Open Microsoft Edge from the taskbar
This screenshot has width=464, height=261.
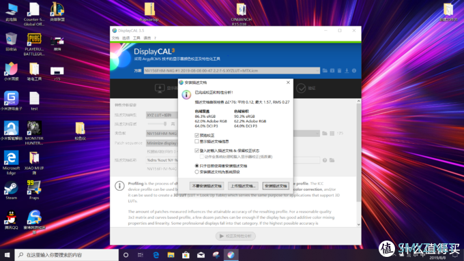pos(156,255)
